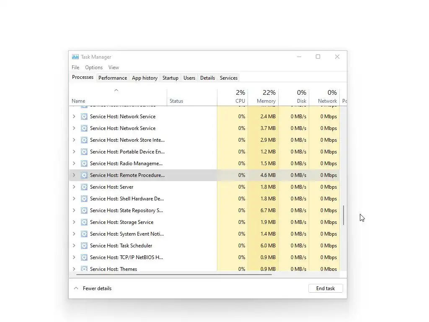Click gear icon of Network Service using 2.4 MB
The width and height of the screenshot is (429, 322).
tap(84, 117)
